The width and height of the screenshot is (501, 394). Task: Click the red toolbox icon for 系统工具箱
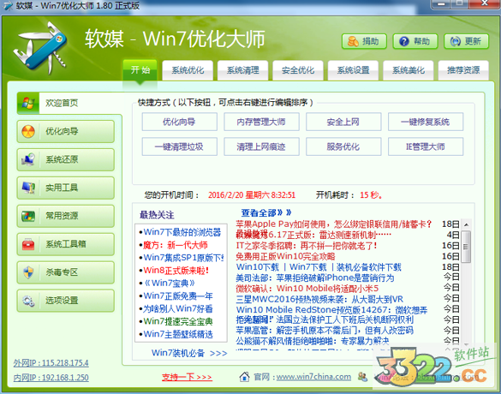point(28,244)
